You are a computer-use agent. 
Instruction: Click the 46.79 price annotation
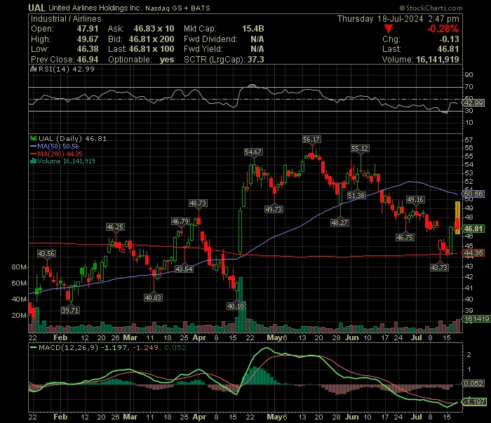tap(180, 222)
